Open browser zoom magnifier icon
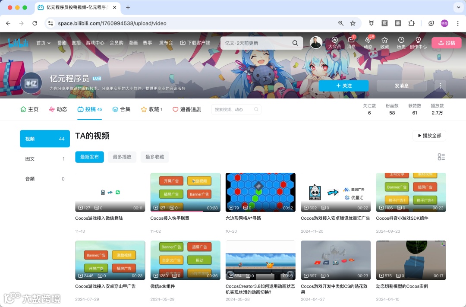Viewport: 466px width, 307px height. tap(341, 23)
